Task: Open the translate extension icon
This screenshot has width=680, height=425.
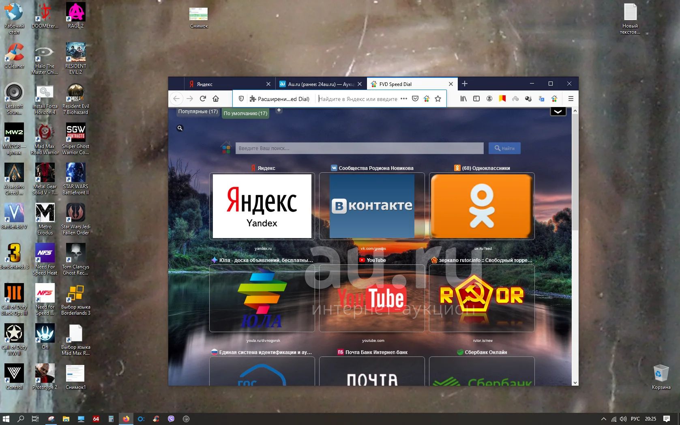Action: point(541,99)
